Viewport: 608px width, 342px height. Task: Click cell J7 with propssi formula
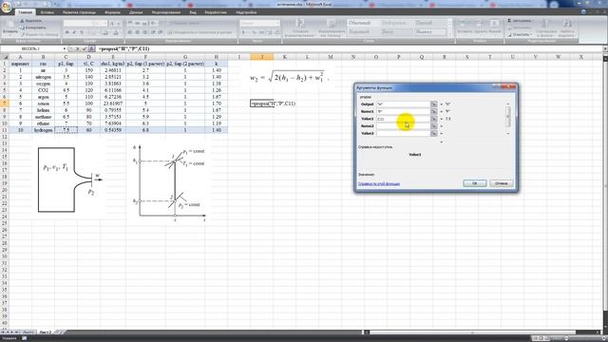click(x=262, y=104)
